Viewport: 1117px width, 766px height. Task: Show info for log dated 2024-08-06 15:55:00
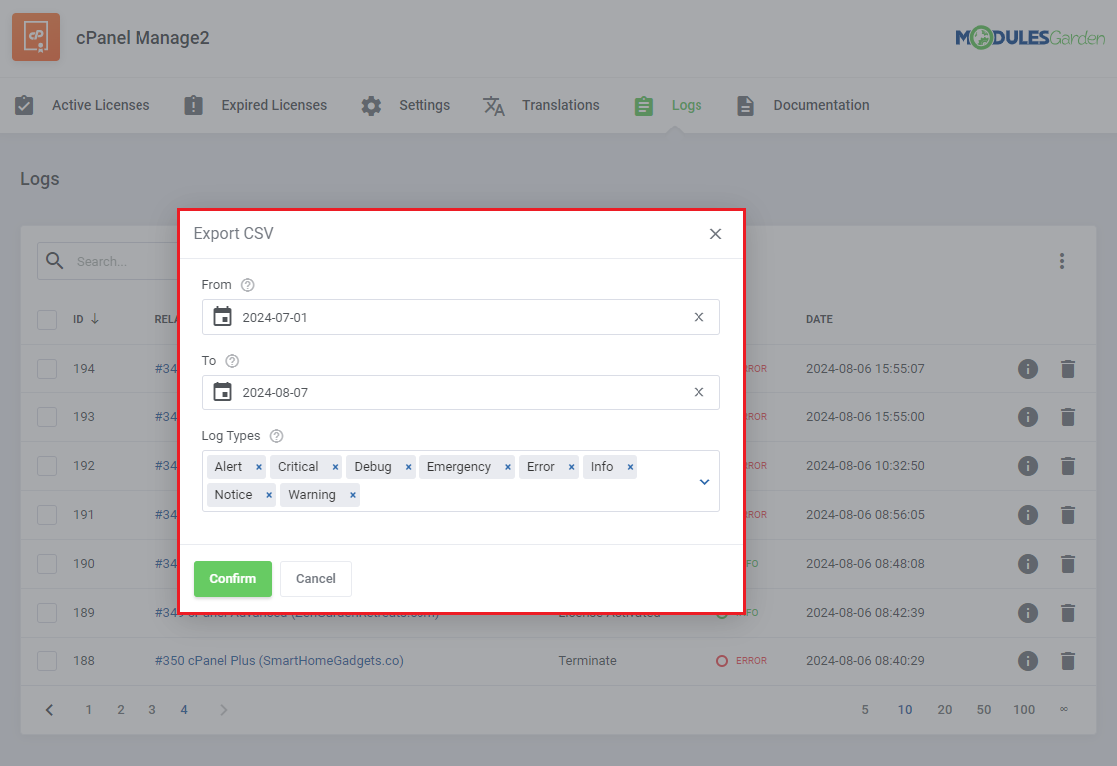point(1028,417)
